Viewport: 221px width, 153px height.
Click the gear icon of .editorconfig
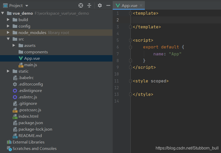15,84
